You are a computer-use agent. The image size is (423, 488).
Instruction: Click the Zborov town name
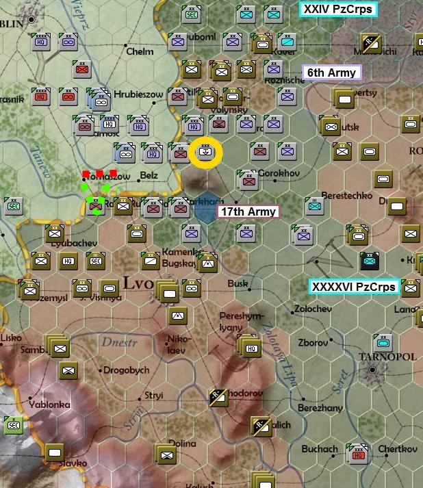pos(313,343)
